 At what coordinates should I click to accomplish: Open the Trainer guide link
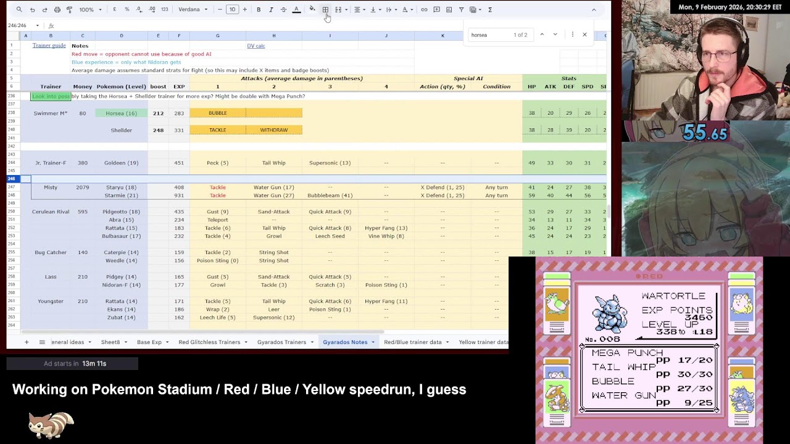49,46
